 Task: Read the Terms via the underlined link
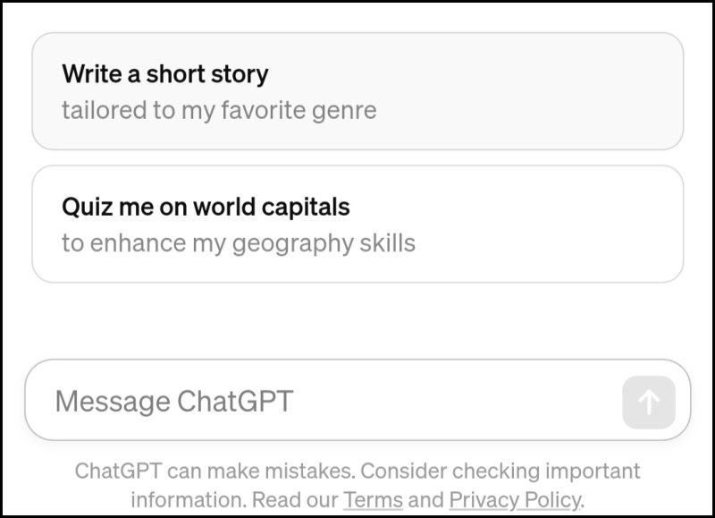373,498
